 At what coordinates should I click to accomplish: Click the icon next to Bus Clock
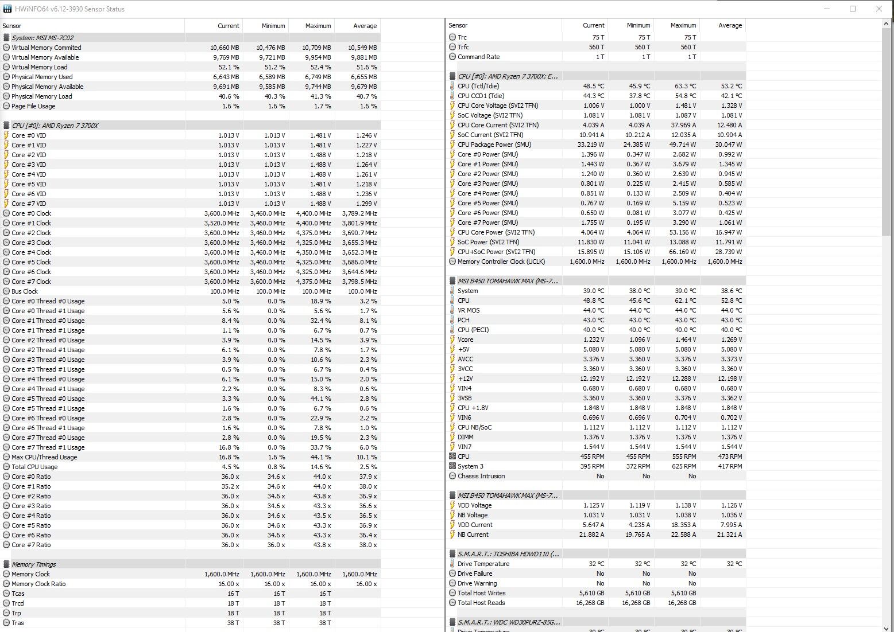[6, 291]
